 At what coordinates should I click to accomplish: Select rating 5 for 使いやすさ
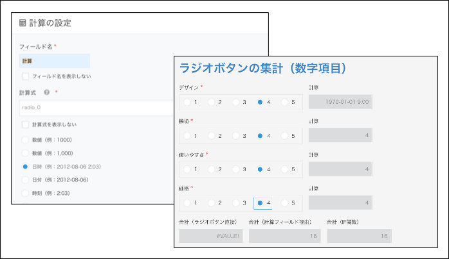[x=284, y=169]
